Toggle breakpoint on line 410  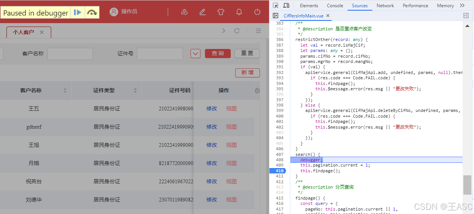point(280,171)
